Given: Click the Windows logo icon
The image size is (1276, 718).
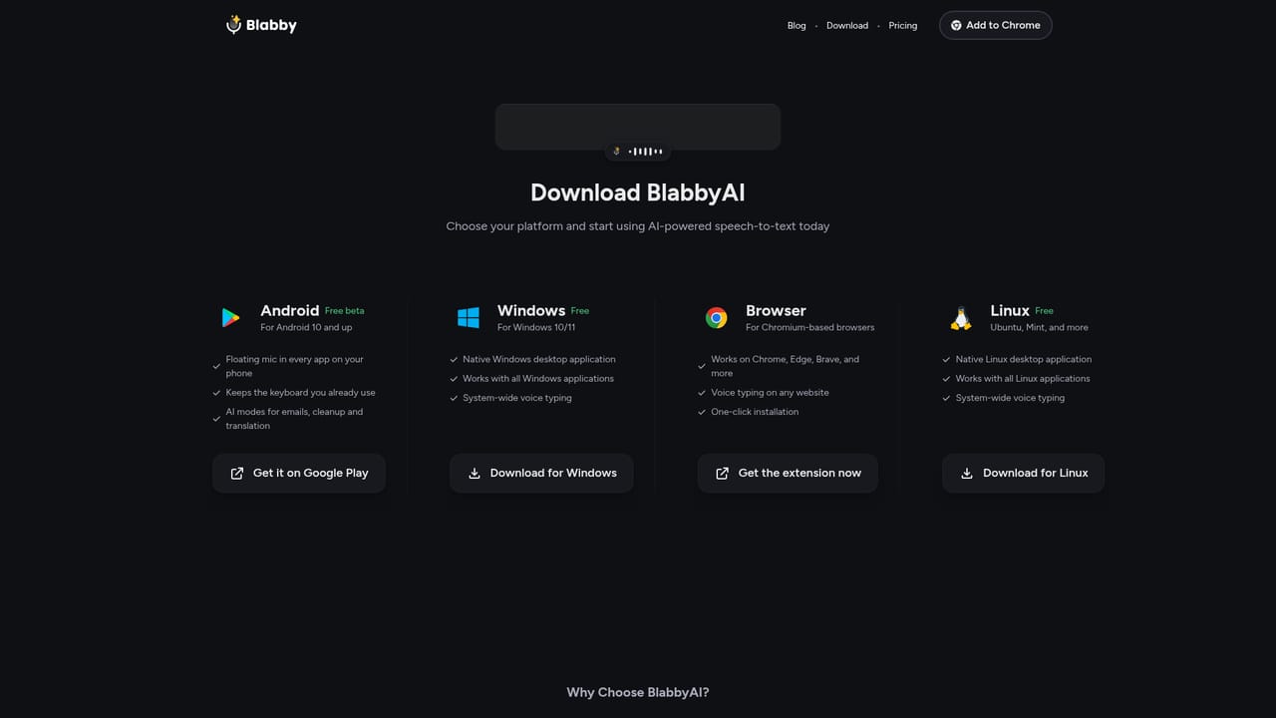Looking at the screenshot, I should 469,318.
